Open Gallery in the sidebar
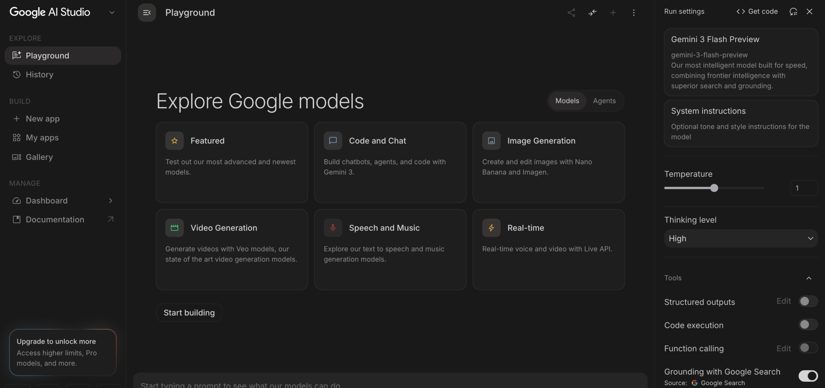The height and width of the screenshot is (388, 825). point(63,157)
